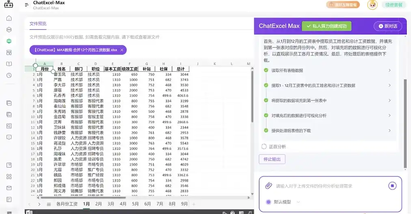Open the 默认模型 model dropdown
Image resolution: width=411 pixels, height=214 pixels.
[283, 202]
